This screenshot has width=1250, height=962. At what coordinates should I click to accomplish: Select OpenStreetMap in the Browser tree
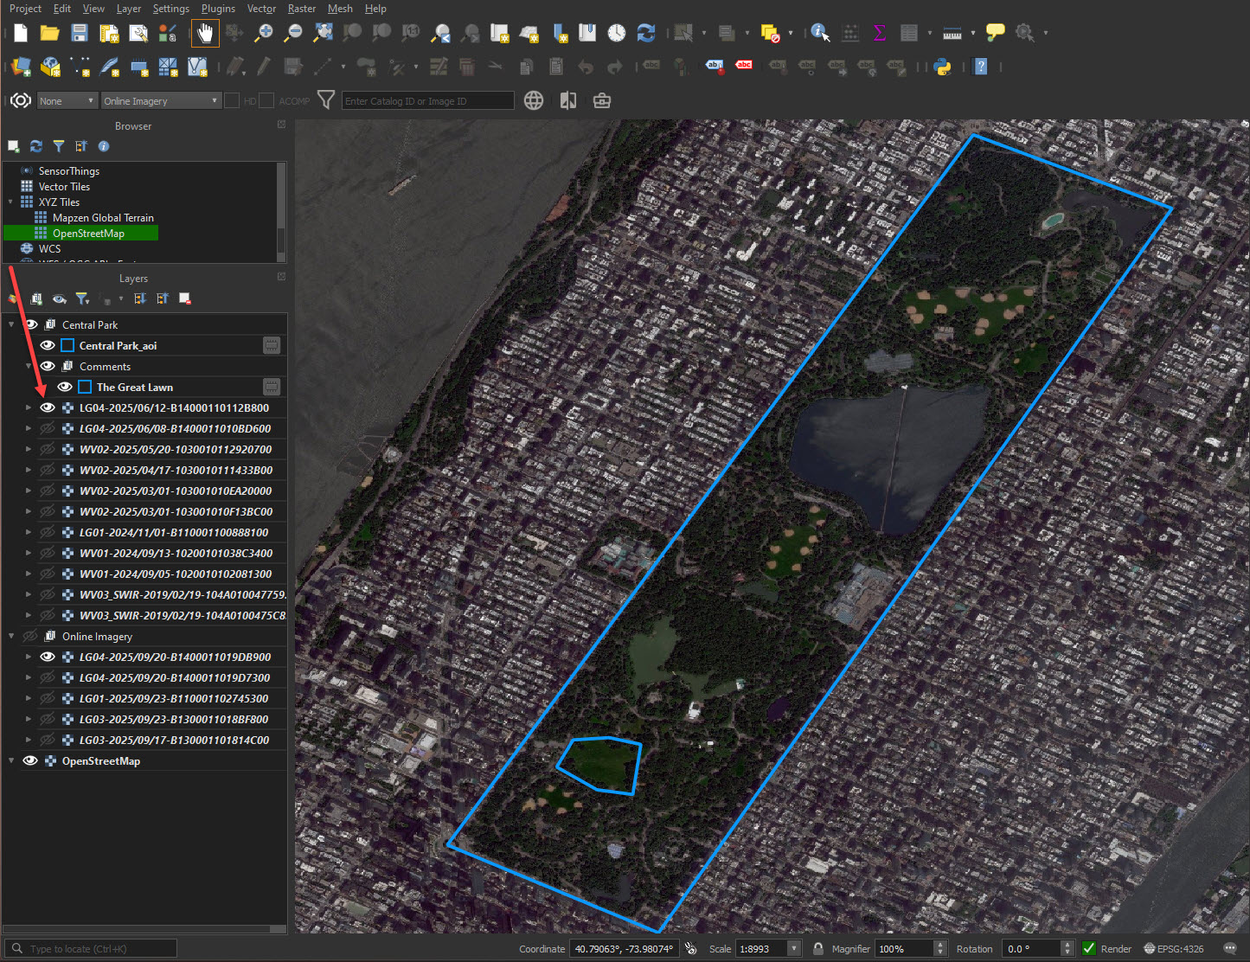[88, 234]
